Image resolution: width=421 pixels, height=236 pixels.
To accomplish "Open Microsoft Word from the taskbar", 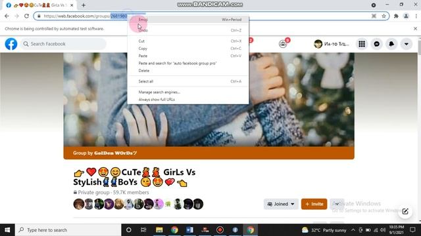I will [x=189, y=230].
